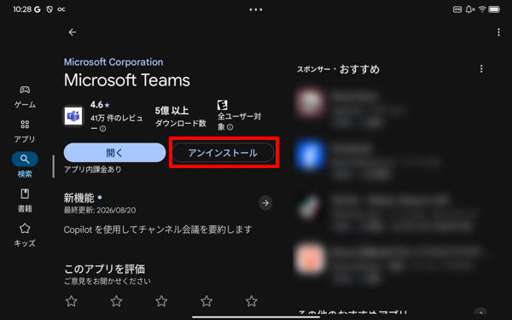The image size is (512, 320).
Task: Tap the 新機能 heading
Action: [79, 198]
